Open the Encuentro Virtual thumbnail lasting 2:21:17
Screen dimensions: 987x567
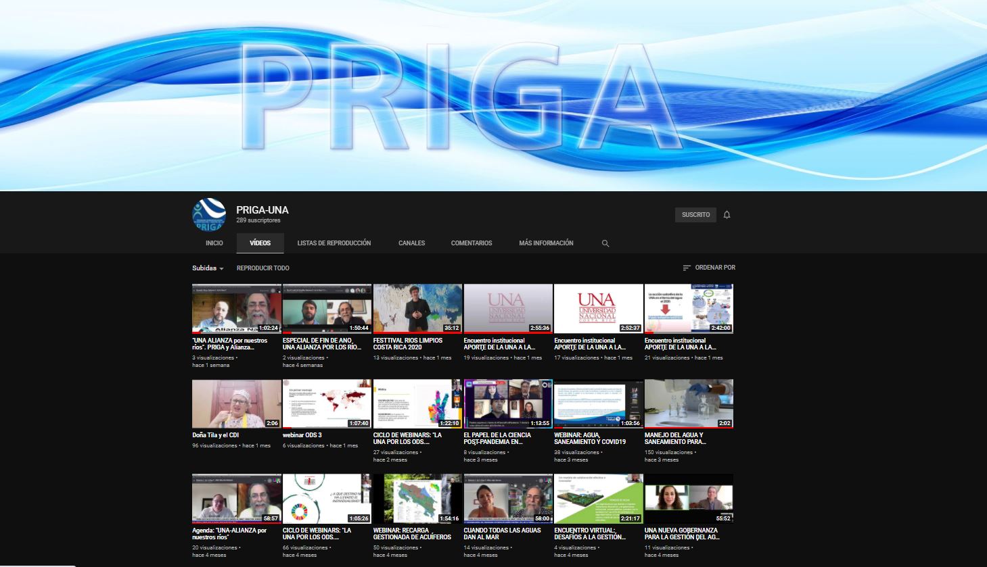click(x=599, y=499)
